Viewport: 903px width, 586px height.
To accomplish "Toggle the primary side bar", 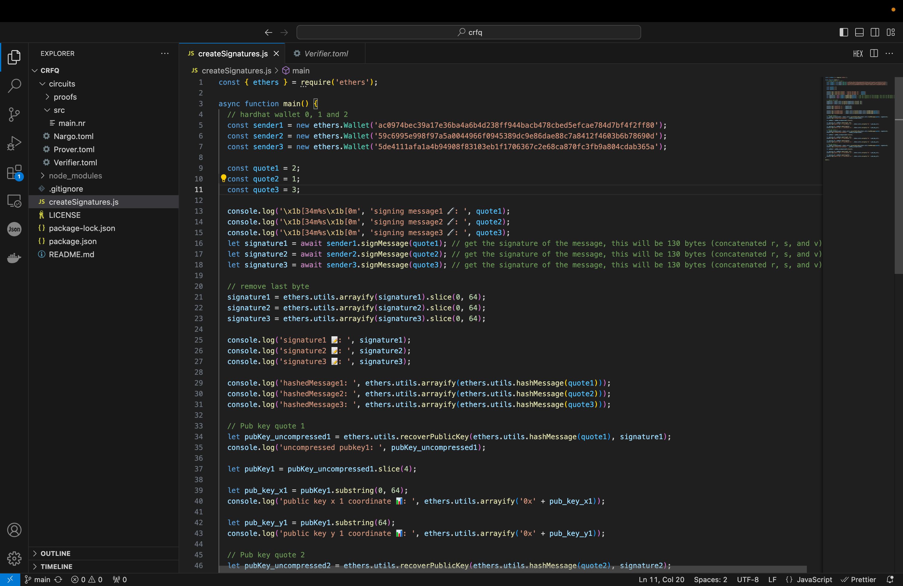I will click(x=844, y=33).
